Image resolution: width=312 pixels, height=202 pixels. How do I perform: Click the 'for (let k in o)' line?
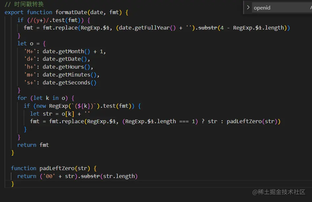(x=46, y=98)
